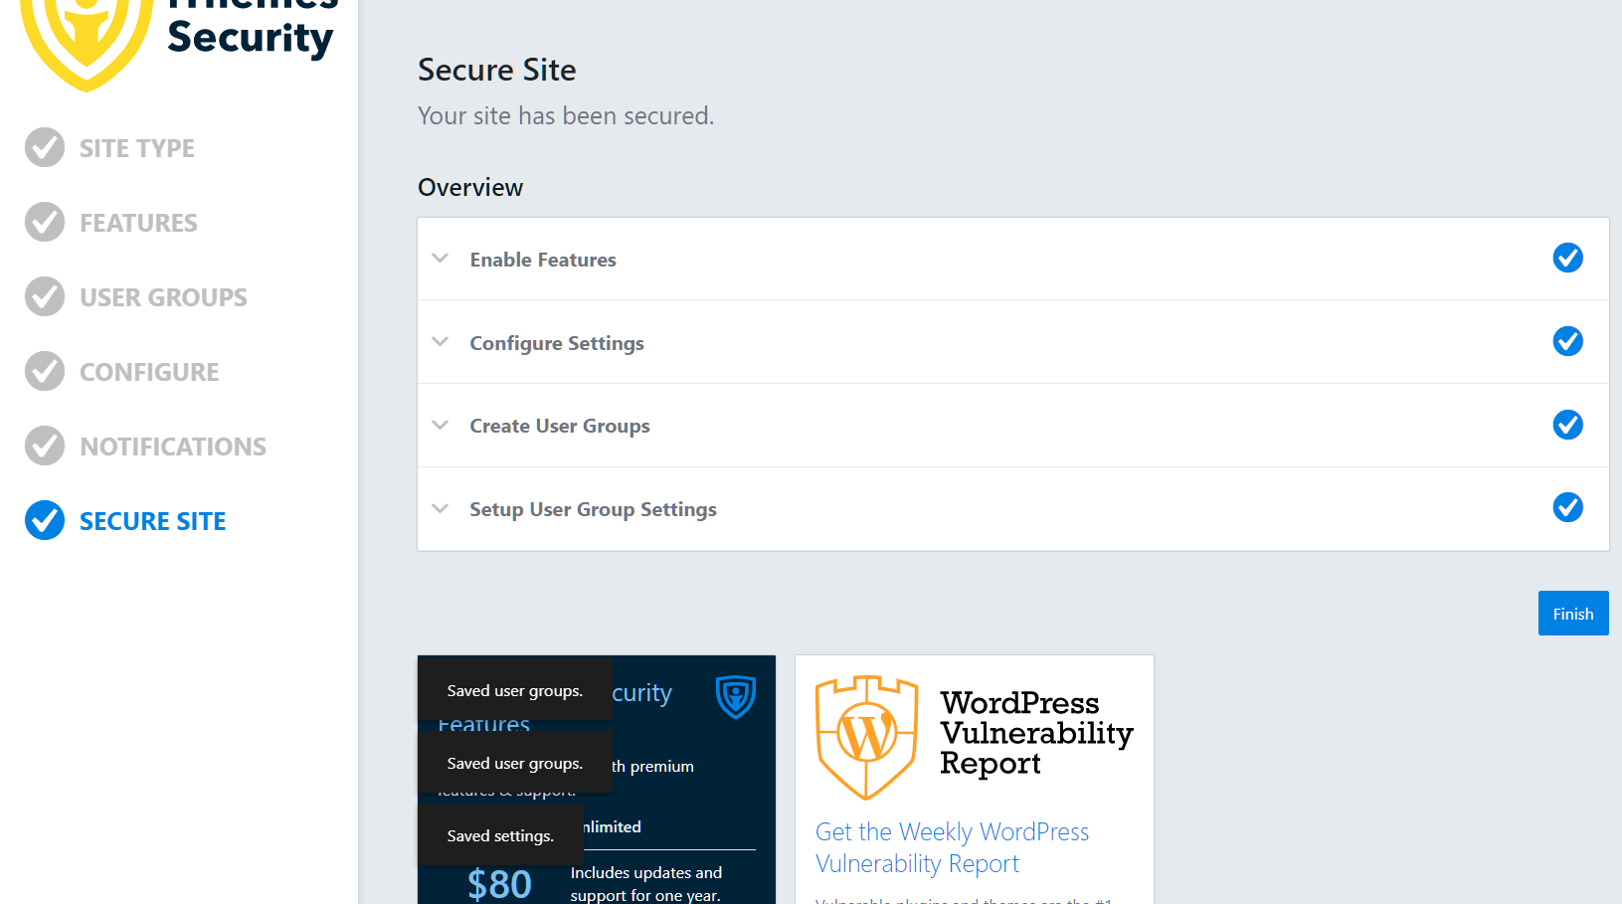
Task: Click the Create User Groups completed check icon
Action: (1568, 425)
